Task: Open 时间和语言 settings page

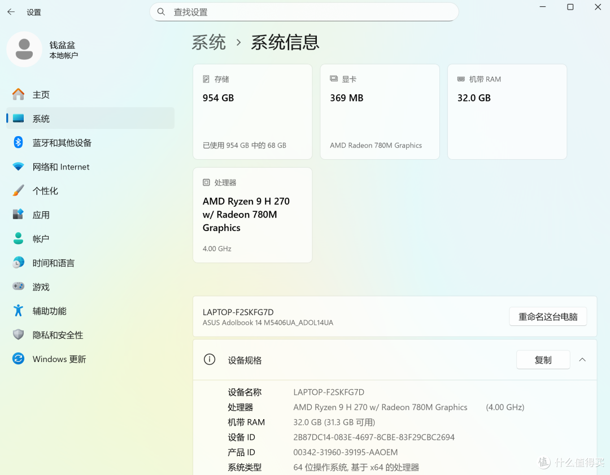Action: 90,263
